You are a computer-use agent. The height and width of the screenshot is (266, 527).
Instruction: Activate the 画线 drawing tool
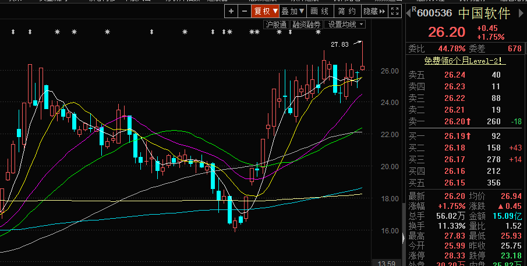point(320,11)
